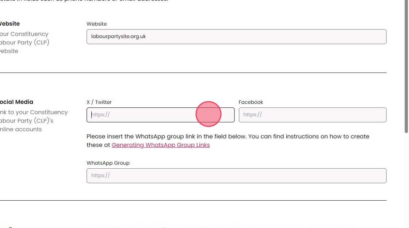The image size is (409, 228).
Task: Open the Generating WhatsApp Group Links link
Action: 161,145
